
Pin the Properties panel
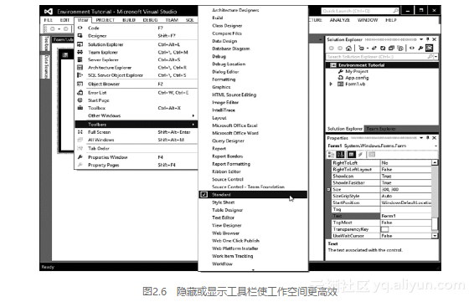point(428,138)
